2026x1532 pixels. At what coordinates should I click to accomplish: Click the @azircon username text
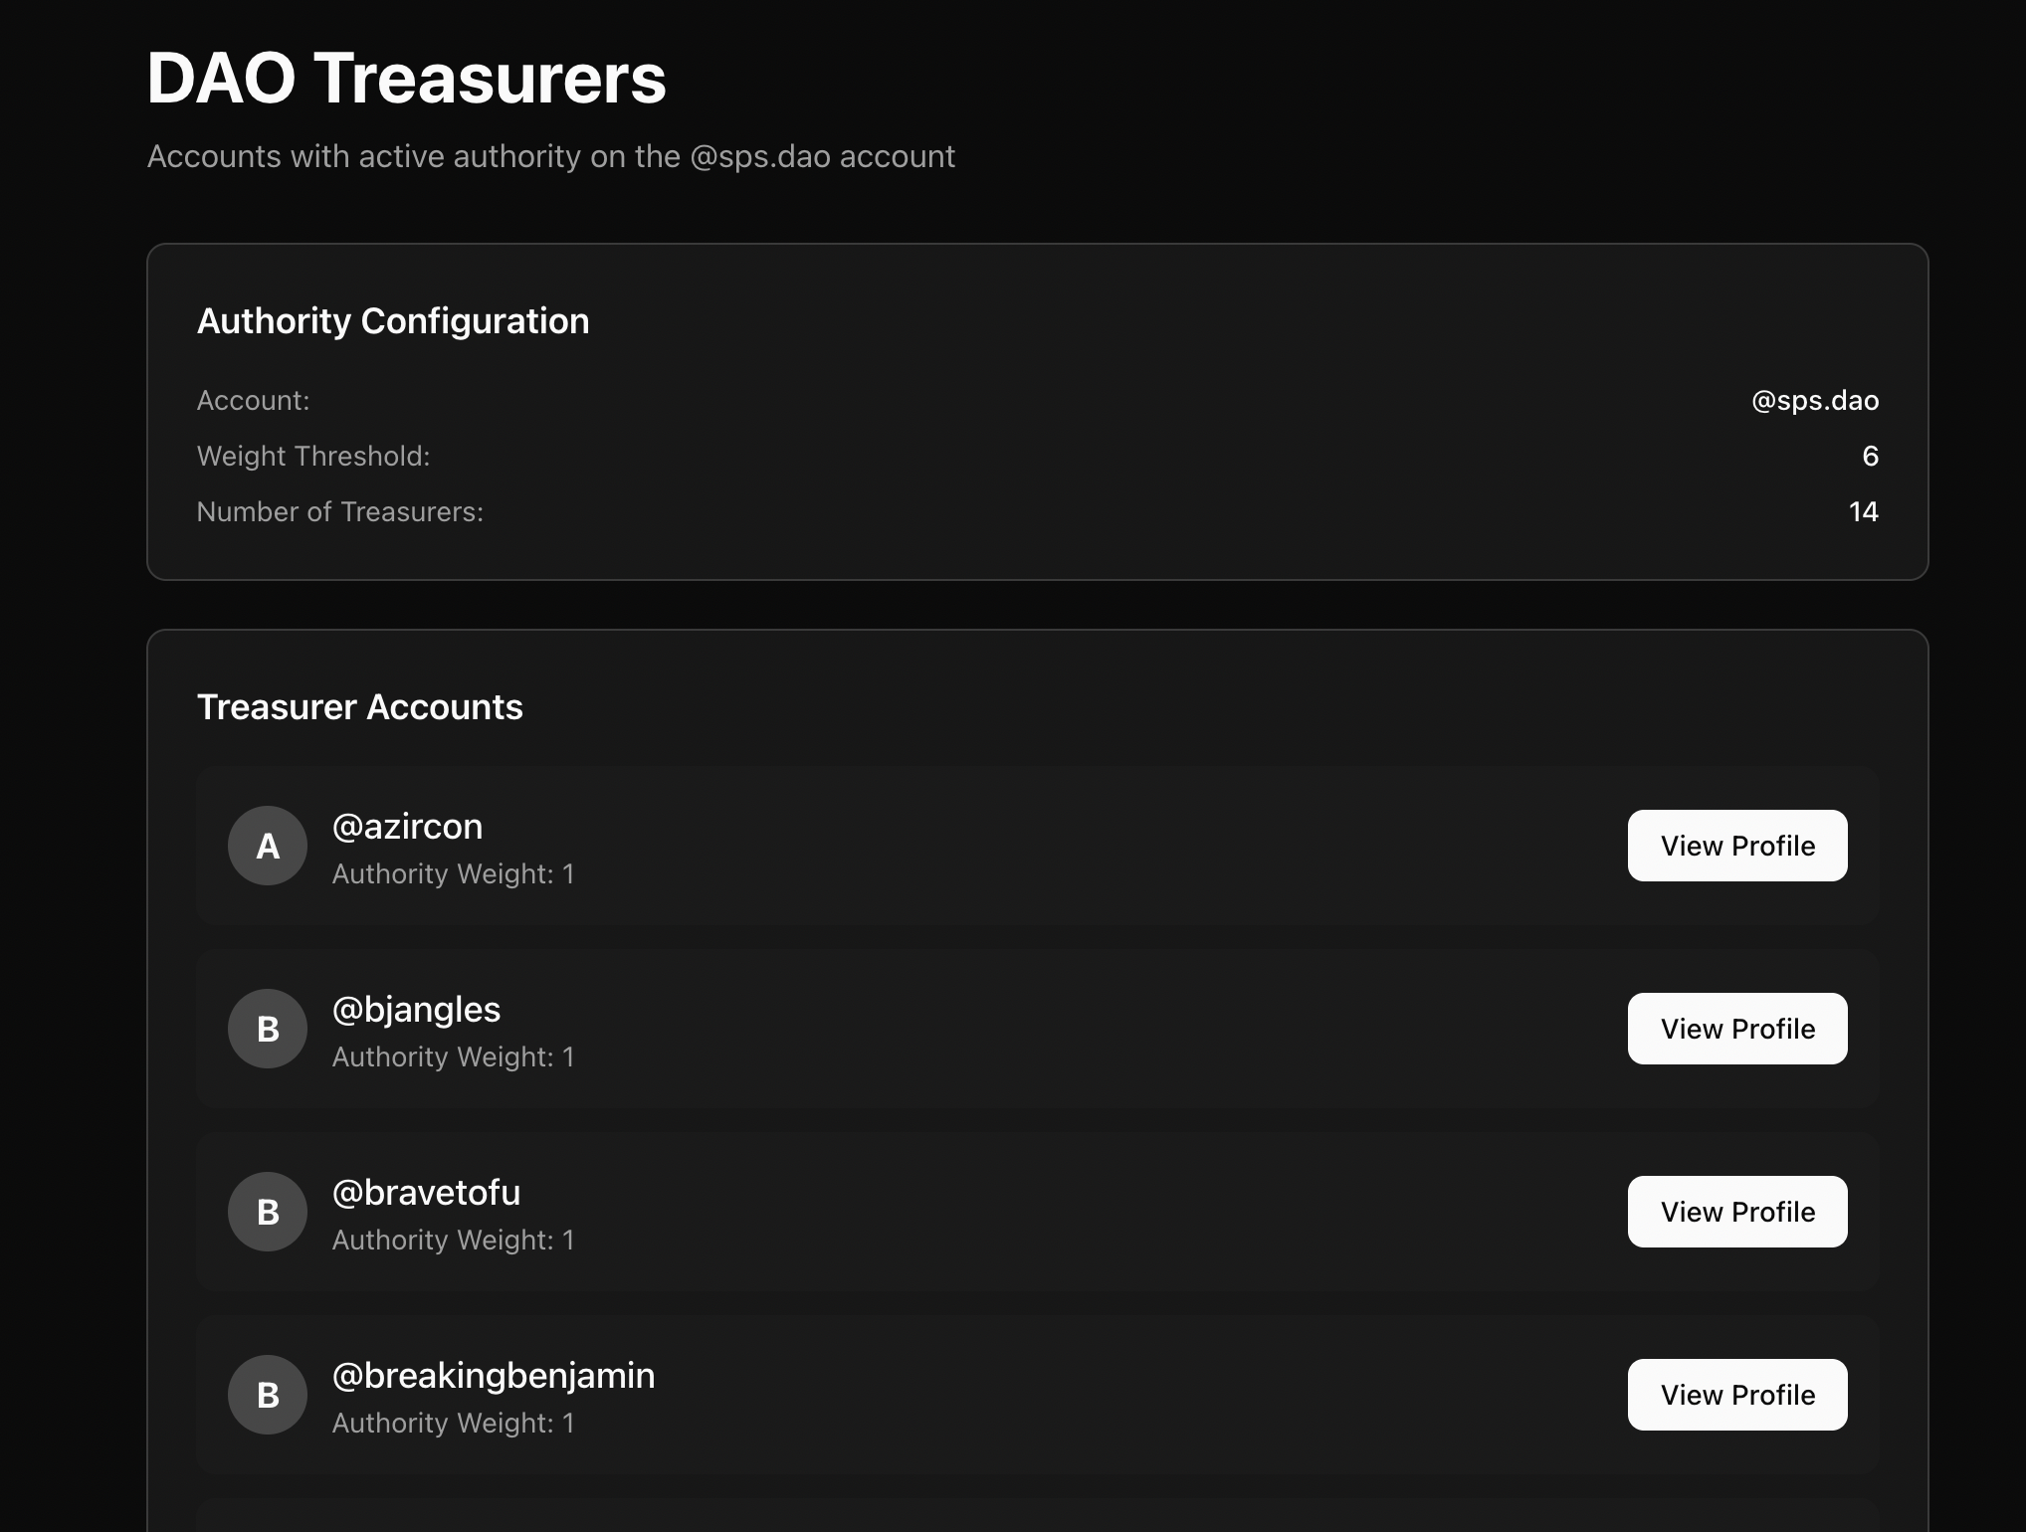coord(407,827)
